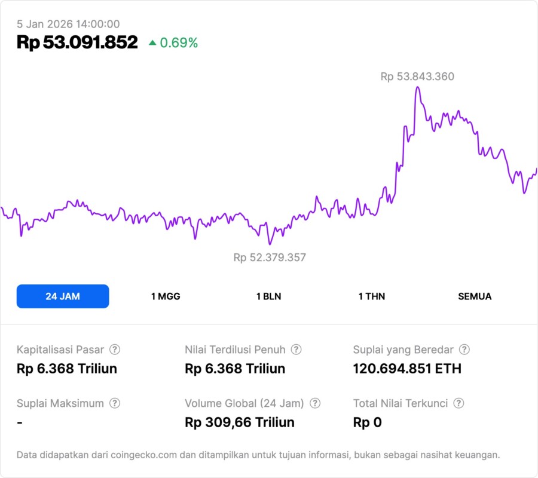Click the current price Rp 53.091.852

click(77, 42)
